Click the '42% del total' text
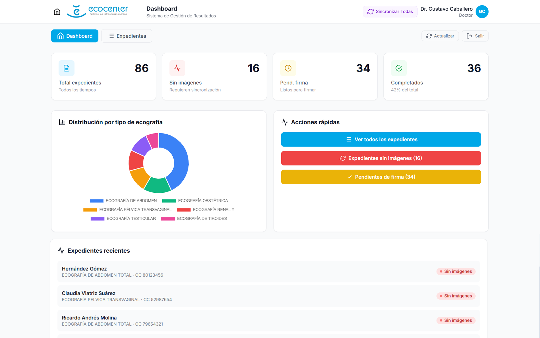Image resolution: width=540 pixels, height=338 pixels. [x=404, y=90]
